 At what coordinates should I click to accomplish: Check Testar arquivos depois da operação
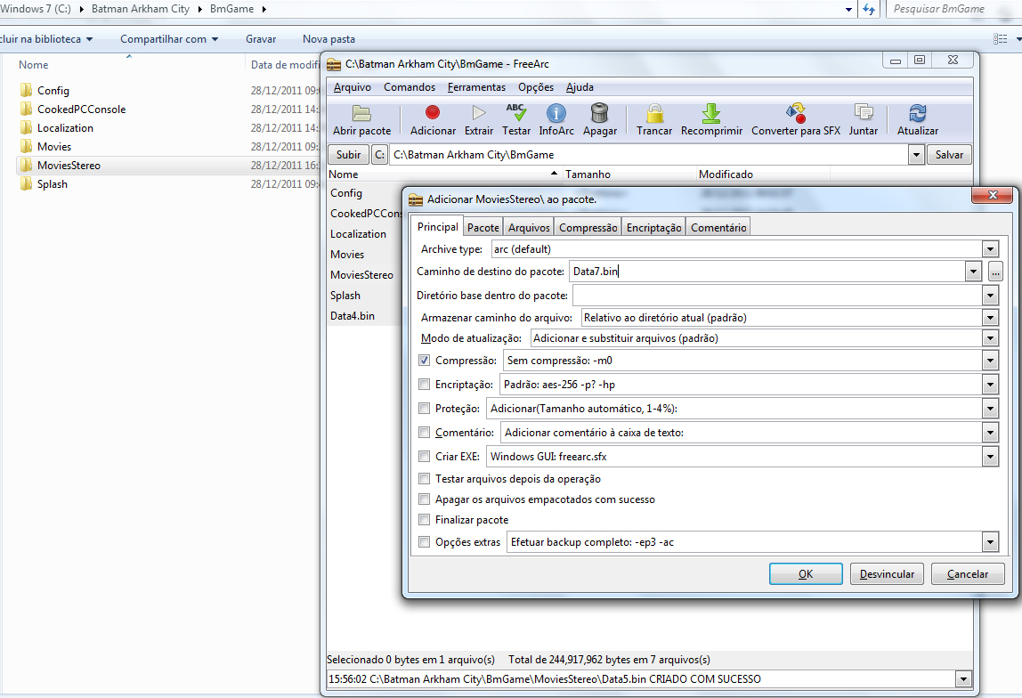(x=425, y=479)
